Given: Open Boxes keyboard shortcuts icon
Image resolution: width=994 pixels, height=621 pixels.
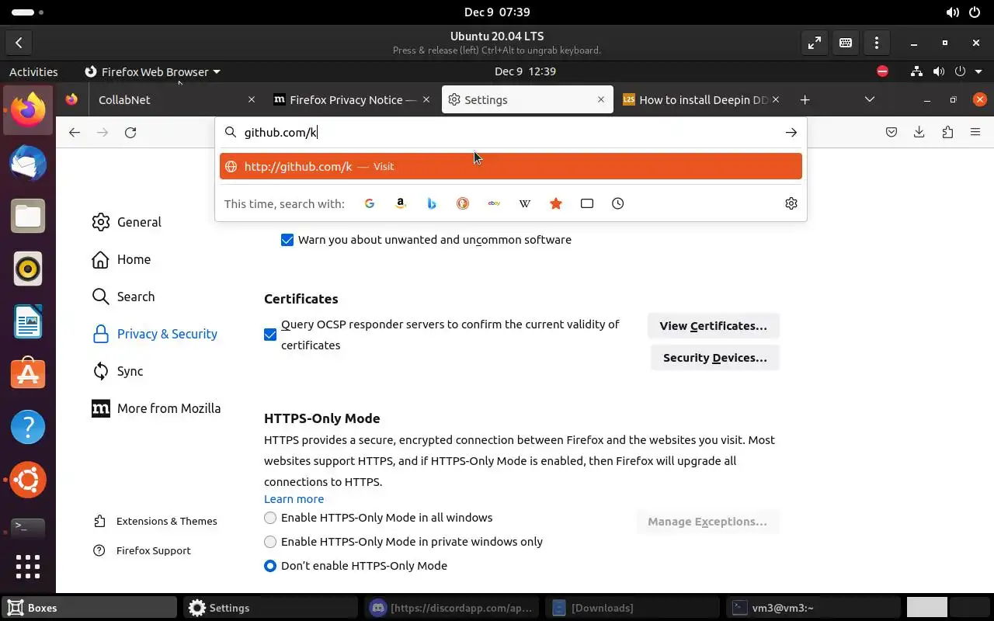Looking at the screenshot, I should (x=846, y=43).
